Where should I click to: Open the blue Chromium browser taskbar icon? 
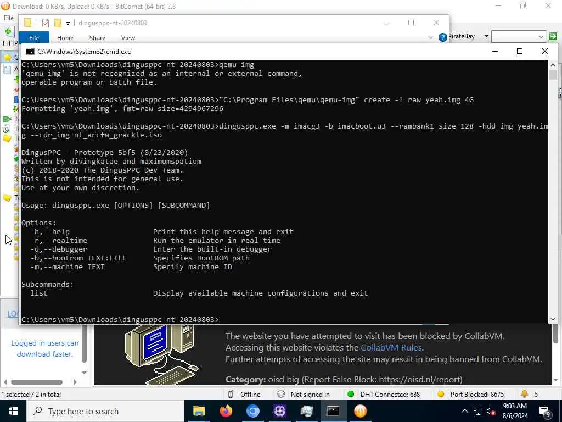(252, 411)
